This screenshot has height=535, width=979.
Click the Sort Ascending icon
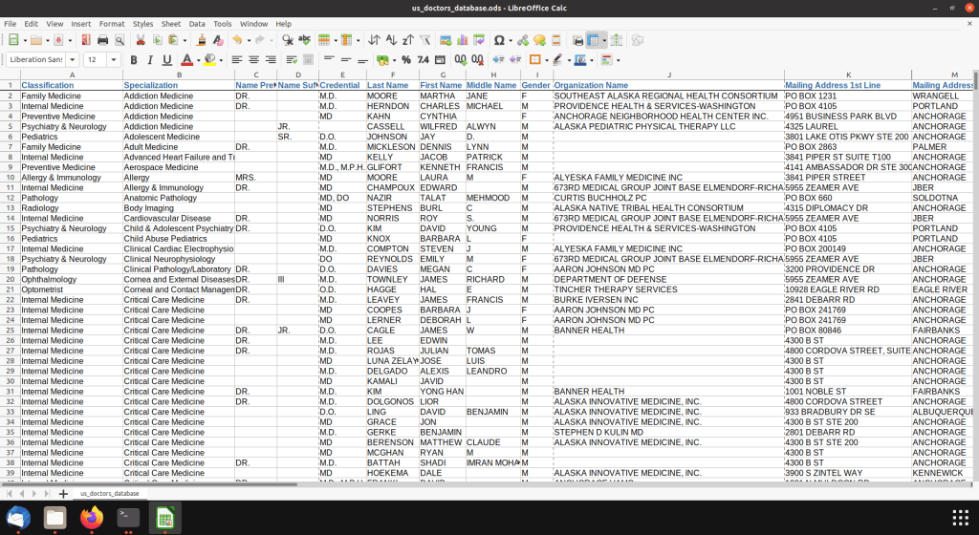pos(390,40)
